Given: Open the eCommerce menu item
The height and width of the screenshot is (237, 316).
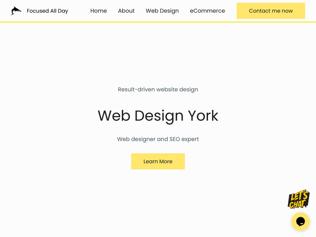Looking at the screenshot, I should 207,11.
